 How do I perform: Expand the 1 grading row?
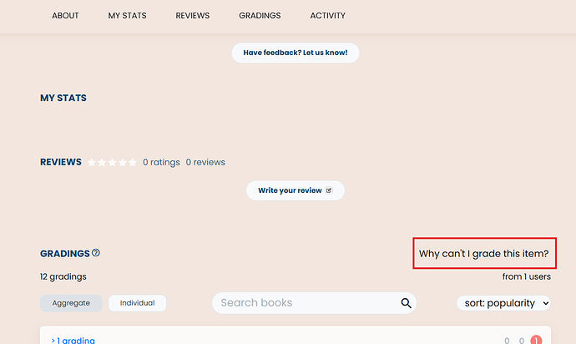pos(73,341)
